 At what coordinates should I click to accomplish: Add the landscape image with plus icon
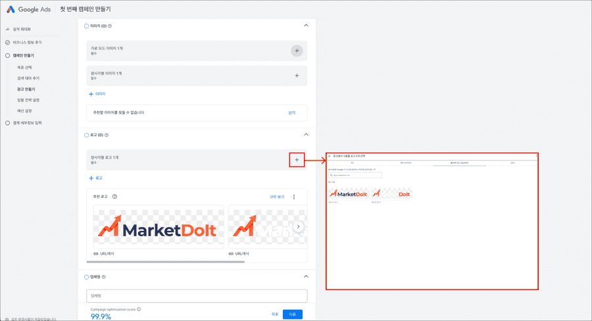coord(297,51)
